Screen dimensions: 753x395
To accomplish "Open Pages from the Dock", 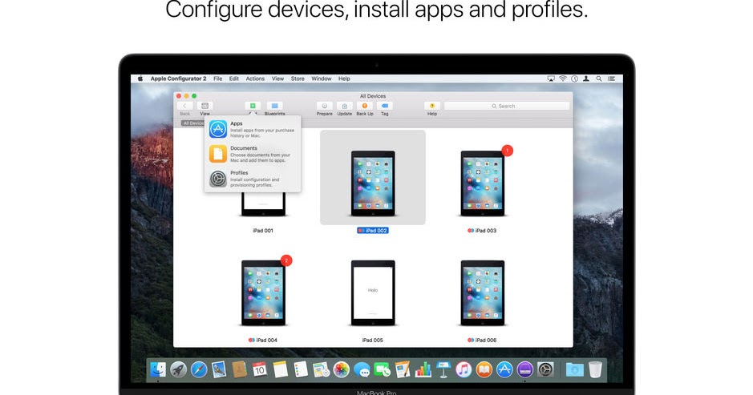I will click(403, 369).
